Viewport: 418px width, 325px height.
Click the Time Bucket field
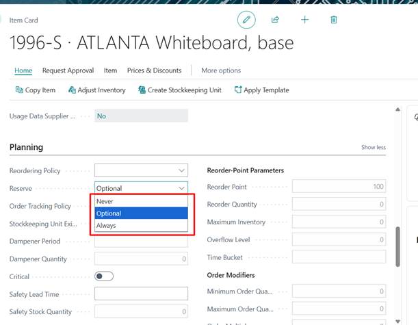pos(339,257)
